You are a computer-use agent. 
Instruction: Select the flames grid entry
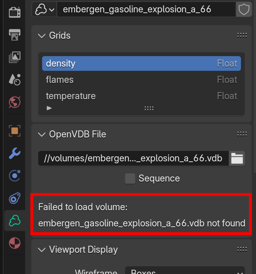tap(141, 80)
